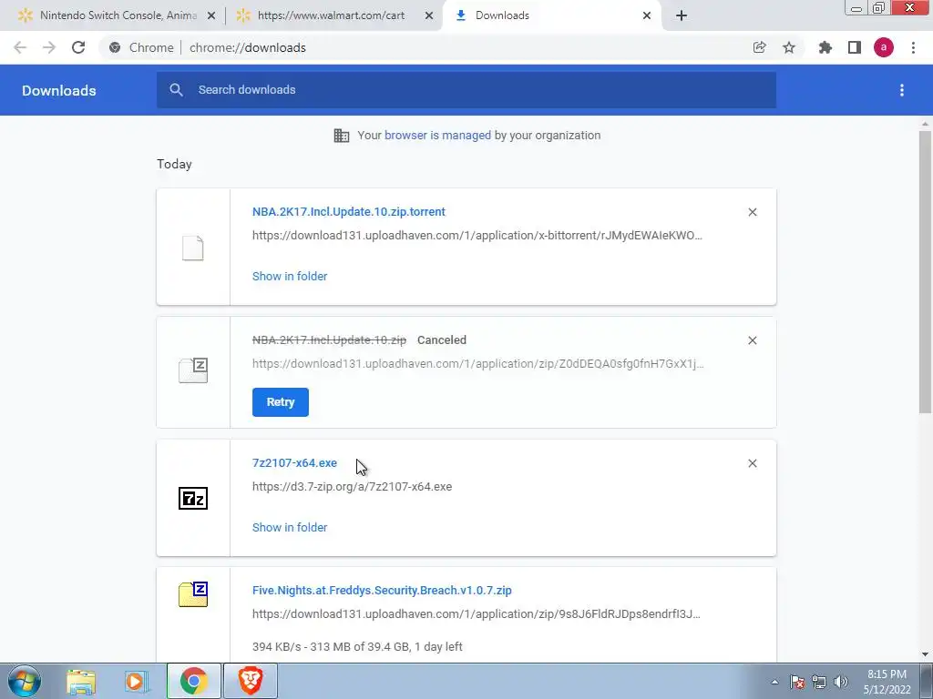Open the Extensions puzzle icon
Viewport: 933px width, 699px height.
(825, 47)
